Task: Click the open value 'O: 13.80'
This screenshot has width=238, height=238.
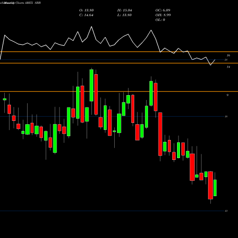Action: (x=87, y=10)
